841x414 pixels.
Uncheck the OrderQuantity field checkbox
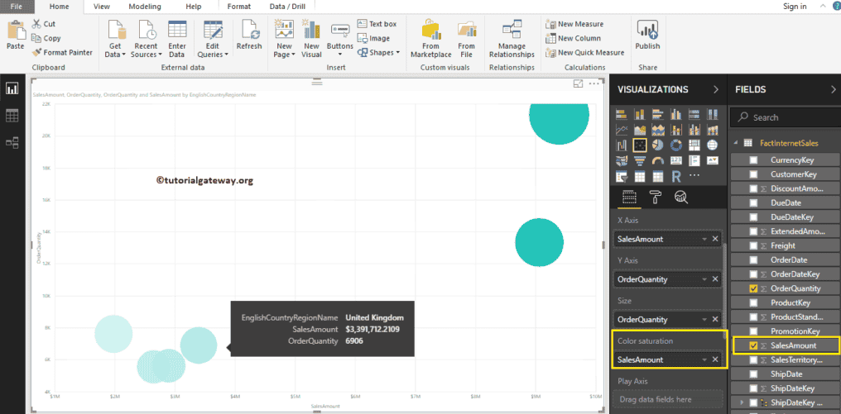click(752, 288)
